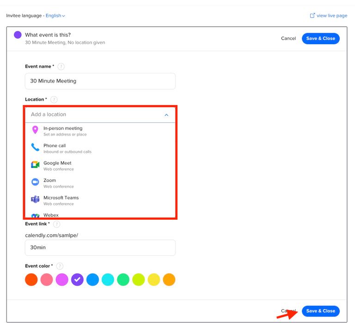Viewport: 355px width, 323px height.
Task: Pick the blue event color
Action: click(92, 280)
